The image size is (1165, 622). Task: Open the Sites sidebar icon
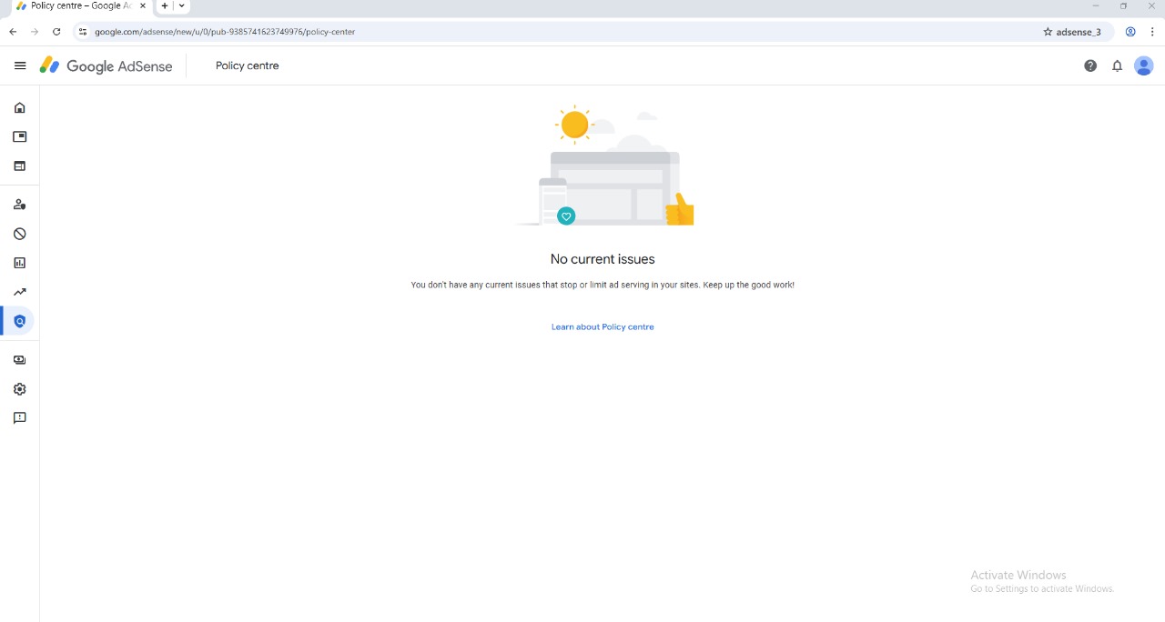tap(20, 166)
